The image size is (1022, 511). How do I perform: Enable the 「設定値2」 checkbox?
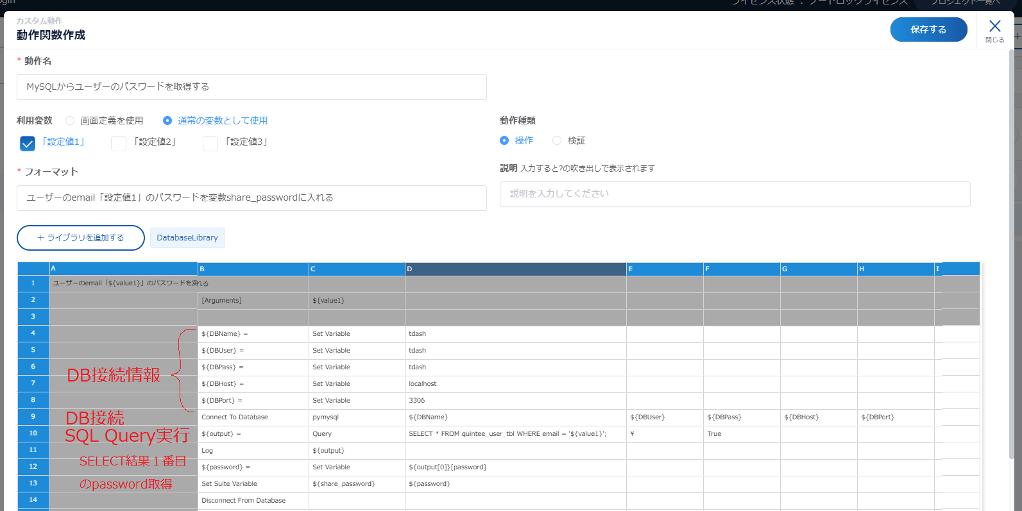[x=119, y=143]
